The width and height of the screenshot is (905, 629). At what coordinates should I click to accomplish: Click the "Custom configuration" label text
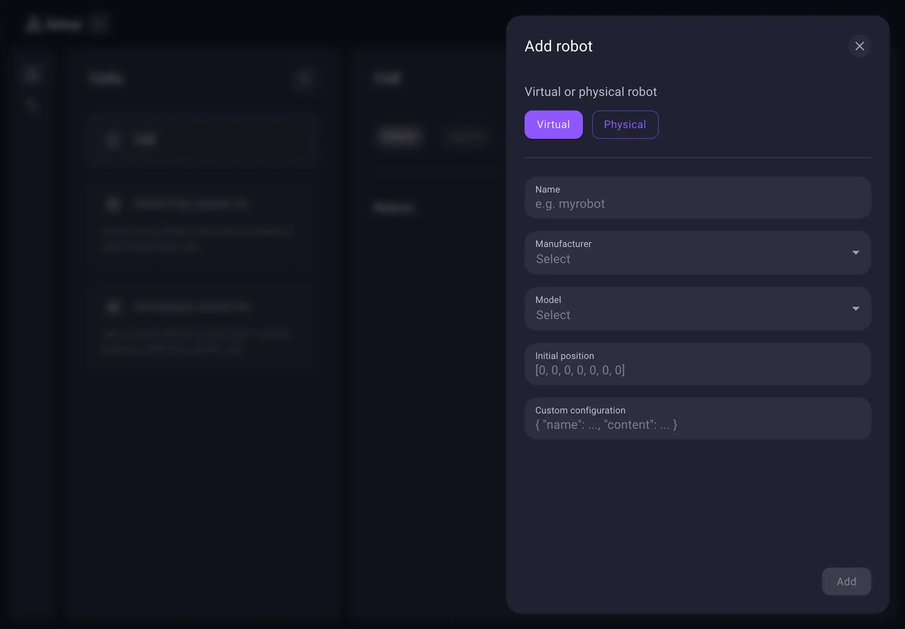pyautogui.click(x=580, y=410)
